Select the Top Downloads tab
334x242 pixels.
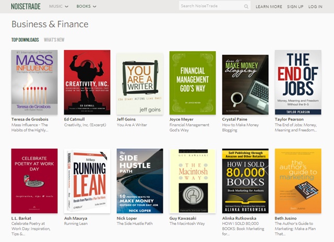point(25,40)
